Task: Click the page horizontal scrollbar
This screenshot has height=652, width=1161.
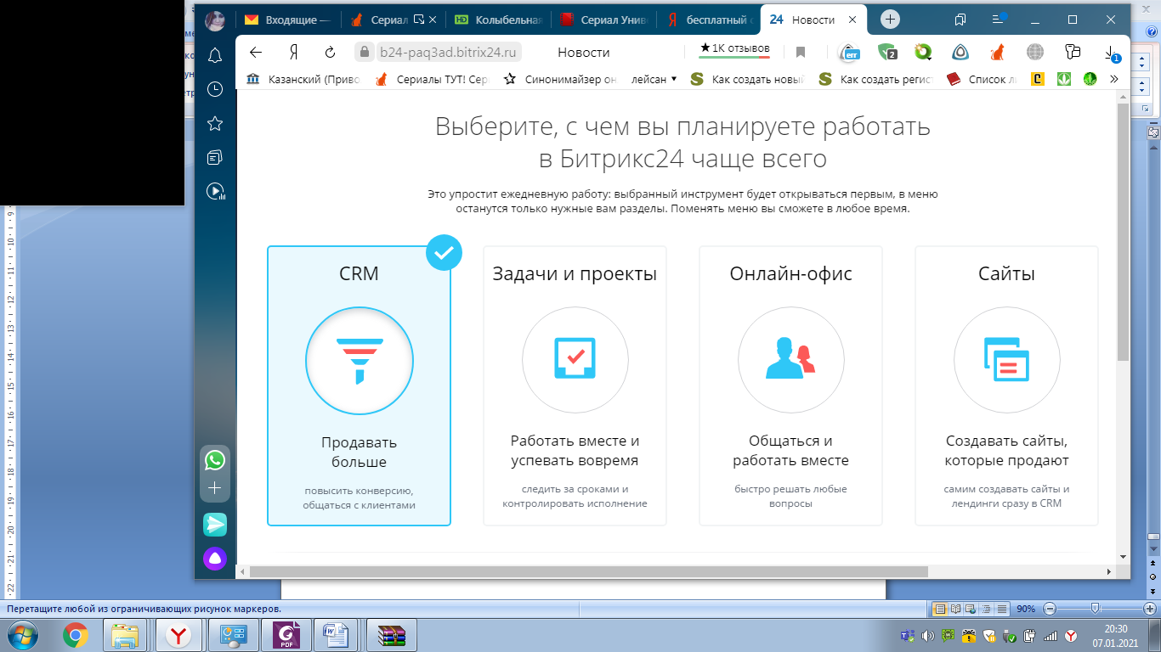Action: [589, 572]
